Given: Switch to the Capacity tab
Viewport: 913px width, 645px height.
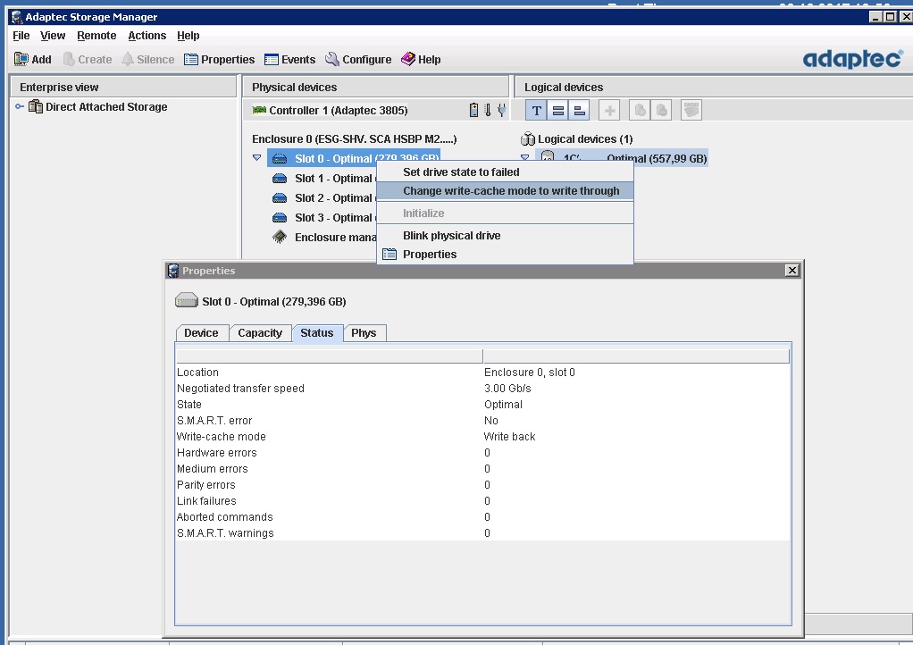Looking at the screenshot, I should 260,333.
